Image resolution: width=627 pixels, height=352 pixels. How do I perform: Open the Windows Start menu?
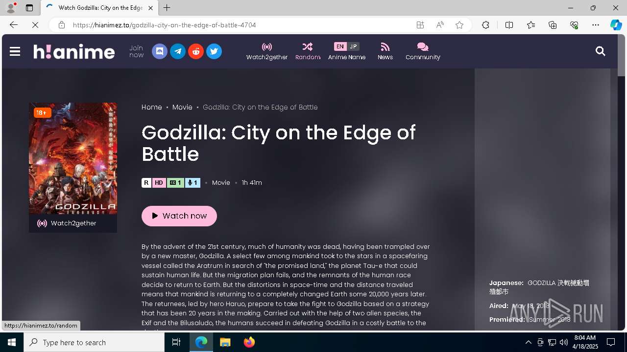[12, 342]
